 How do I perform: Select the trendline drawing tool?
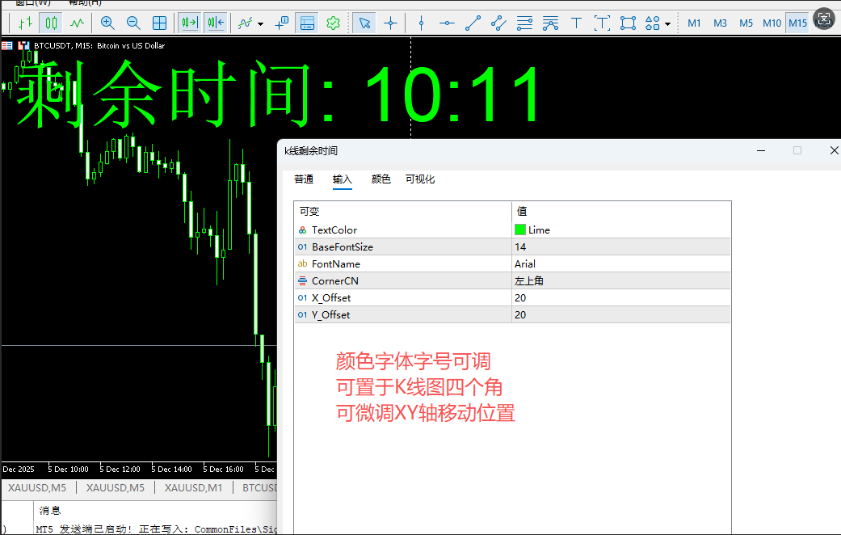(x=473, y=23)
